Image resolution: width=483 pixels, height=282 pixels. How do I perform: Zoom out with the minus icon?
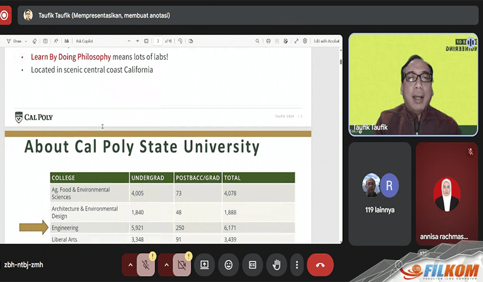[x=129, y=41]
